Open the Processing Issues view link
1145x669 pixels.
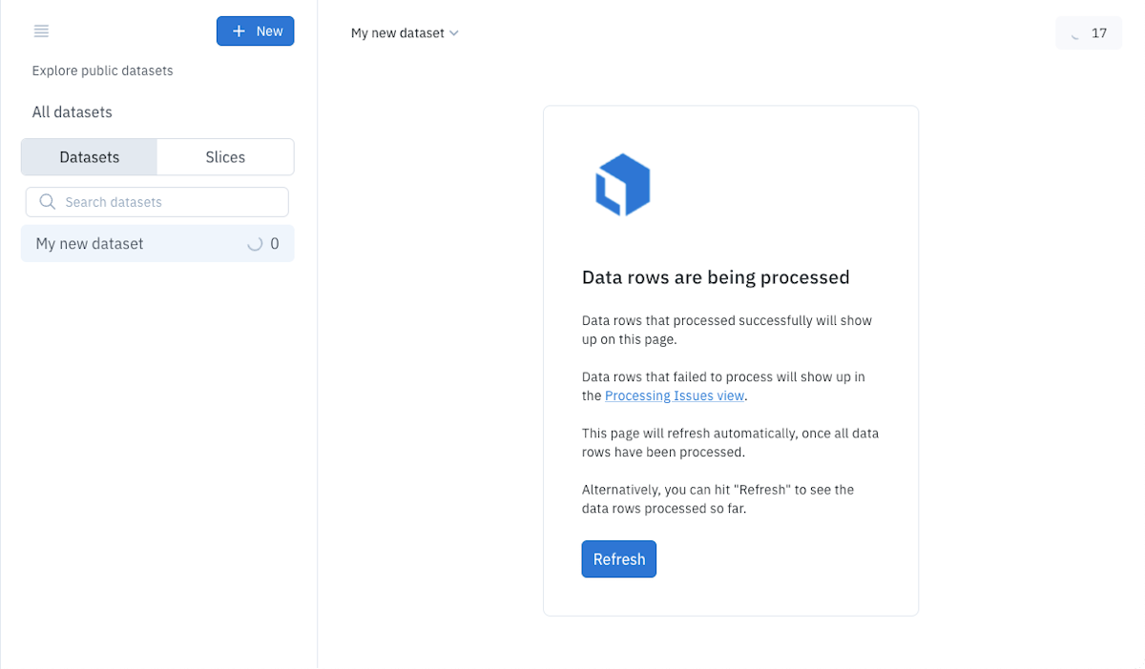click(x=675, y=395)
